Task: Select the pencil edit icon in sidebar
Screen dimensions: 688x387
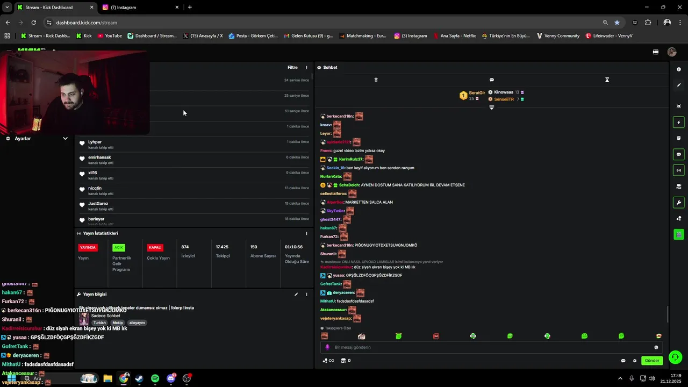Action: (679, 85)
